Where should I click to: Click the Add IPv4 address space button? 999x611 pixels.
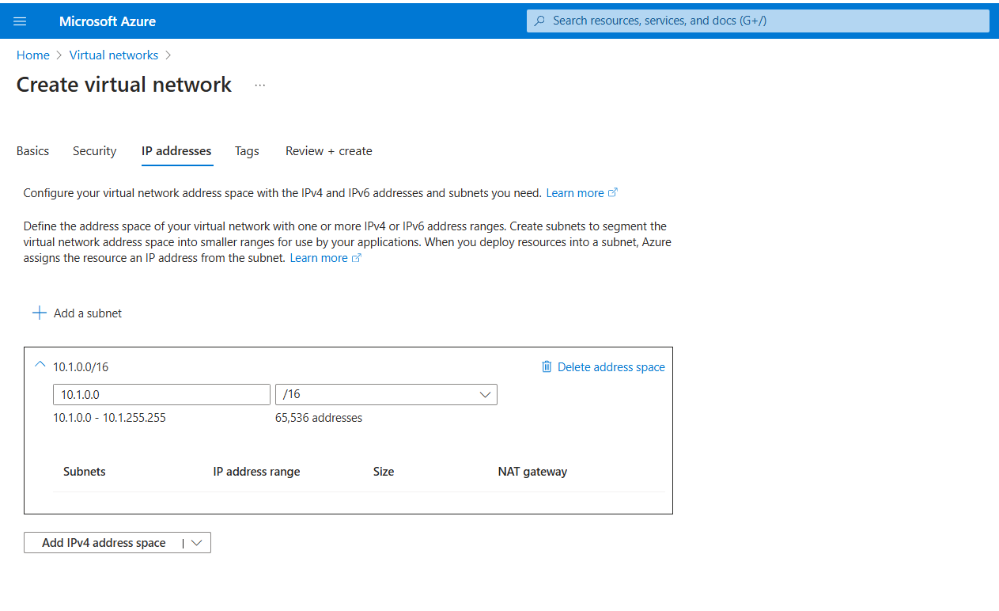coord(104,543)
